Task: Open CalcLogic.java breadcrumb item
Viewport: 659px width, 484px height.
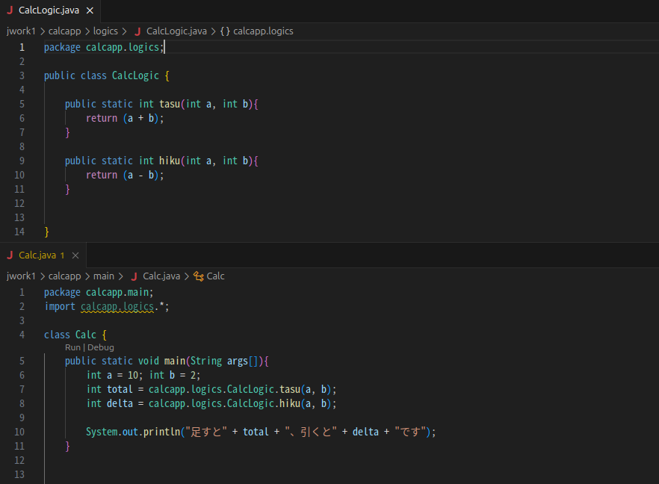Action: tap(176, 31)
